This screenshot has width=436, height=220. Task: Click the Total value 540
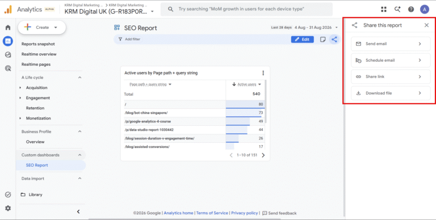pyautogui.click(x=257, y=94)
